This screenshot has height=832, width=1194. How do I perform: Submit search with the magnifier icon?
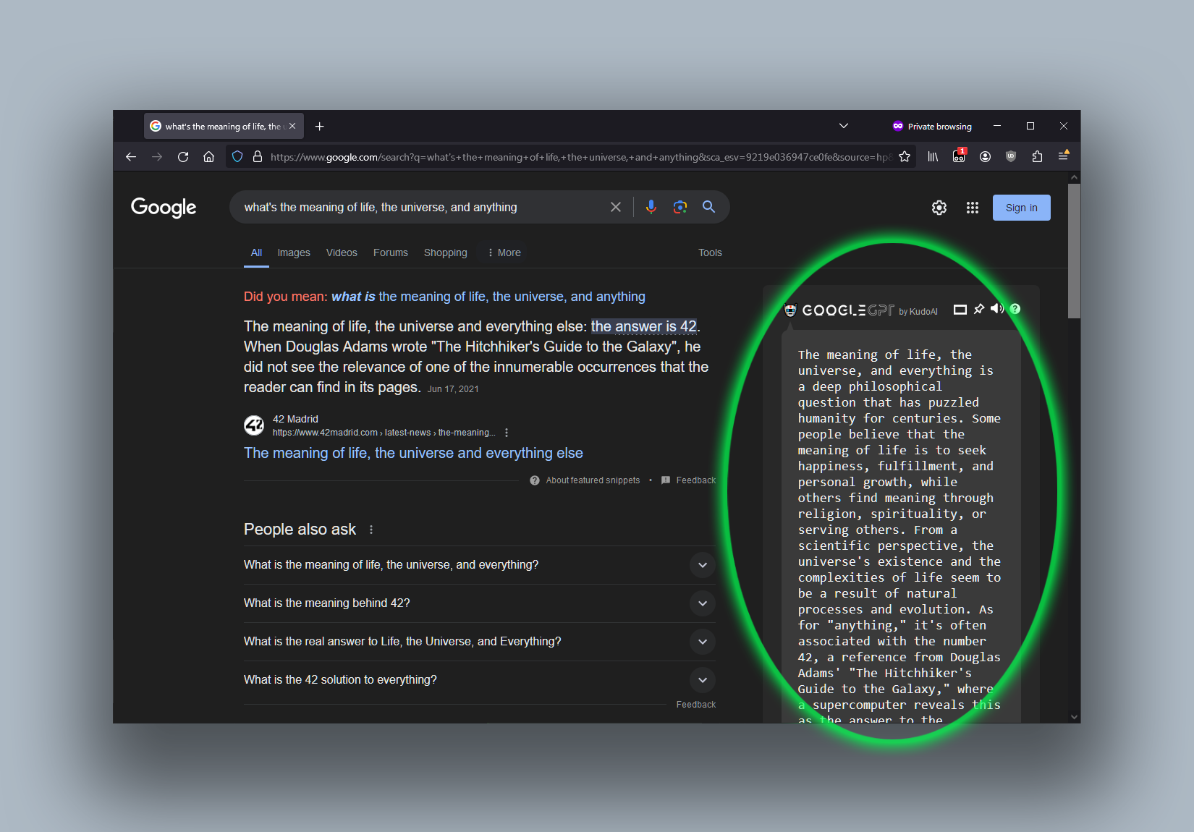709,207
